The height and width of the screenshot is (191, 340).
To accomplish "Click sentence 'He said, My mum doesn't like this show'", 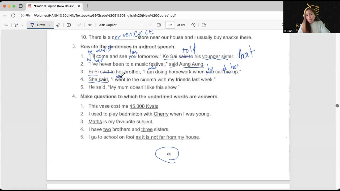I will [x=134, y=87].
